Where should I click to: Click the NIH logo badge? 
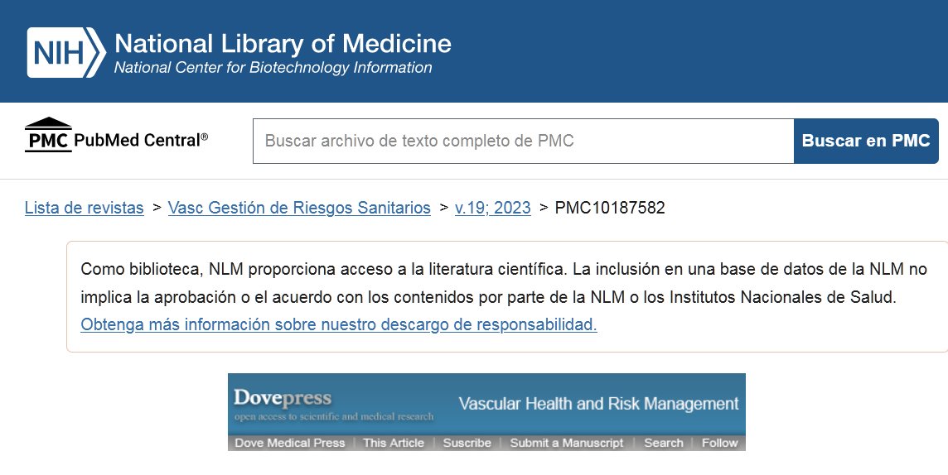(x=66, y=52)
